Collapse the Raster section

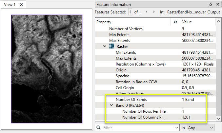coord(105,47)
